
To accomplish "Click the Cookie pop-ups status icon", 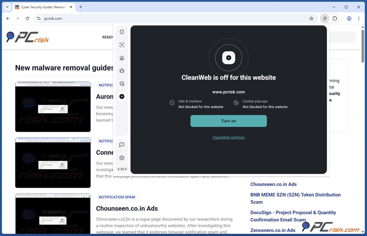I will pyautogui.click(x=236, y=102).
